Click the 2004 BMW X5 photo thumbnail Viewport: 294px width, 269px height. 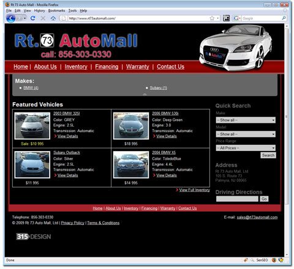click(x=131, y=164)
